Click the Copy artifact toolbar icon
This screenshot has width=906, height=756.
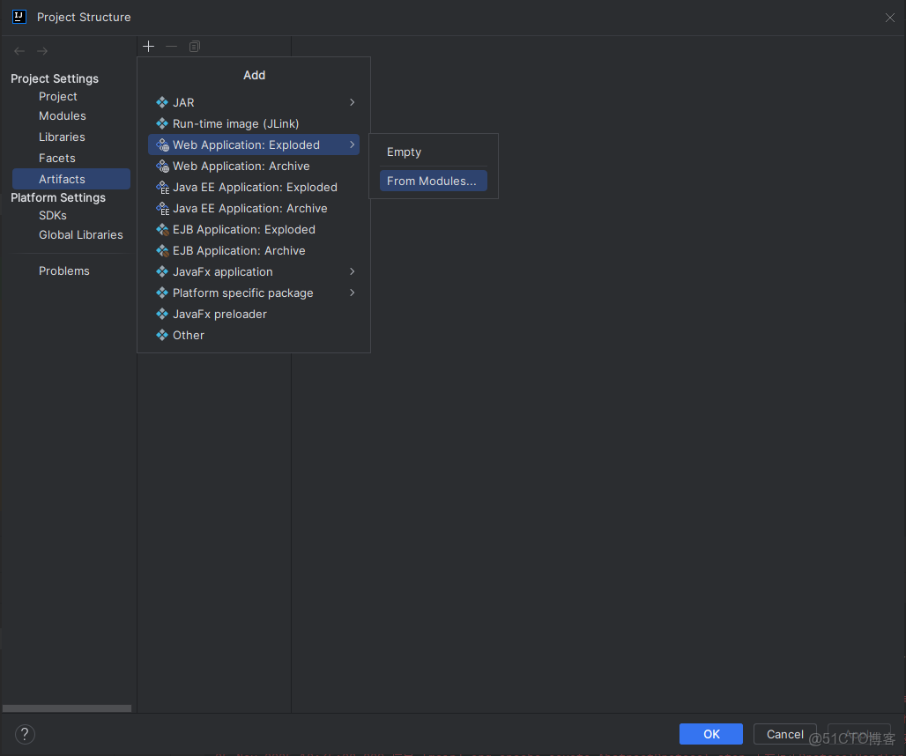pos(195,46)
